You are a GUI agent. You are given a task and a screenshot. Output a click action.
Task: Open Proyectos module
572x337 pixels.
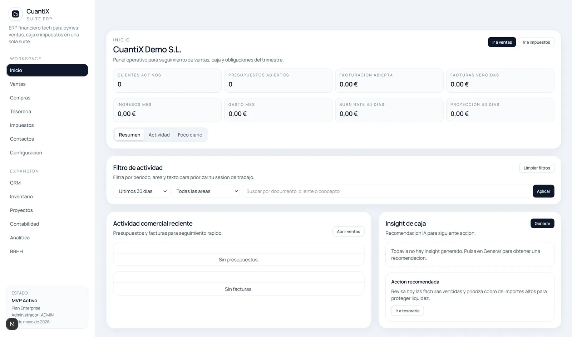[x=47, y=210]
